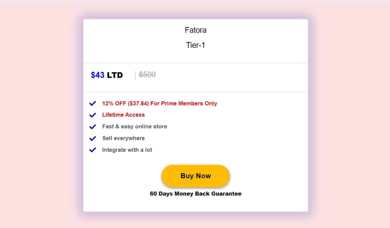
Task: Click the checkmark beside Integrate with a lot
Action: [93, 150]
